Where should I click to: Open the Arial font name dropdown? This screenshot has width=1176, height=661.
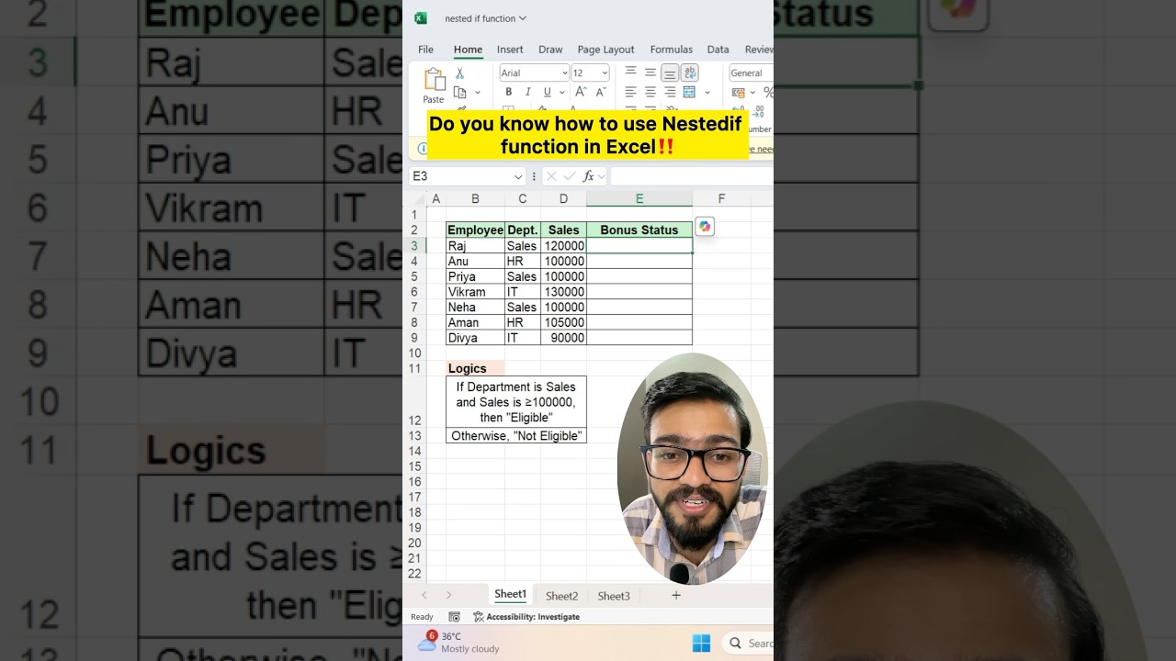point(563,73)
